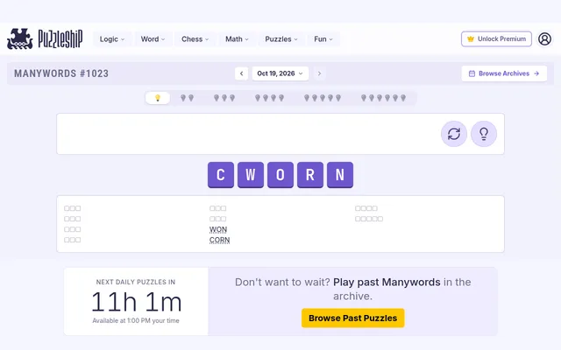Tap the letter C tile
Viewport: 561px width, 350px height.
pos(221,175)
